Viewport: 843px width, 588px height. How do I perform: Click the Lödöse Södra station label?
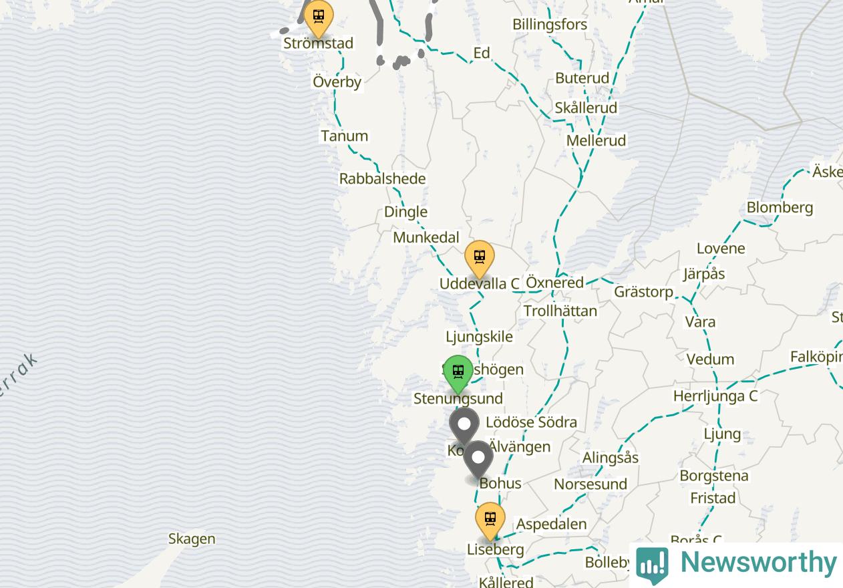531,422
